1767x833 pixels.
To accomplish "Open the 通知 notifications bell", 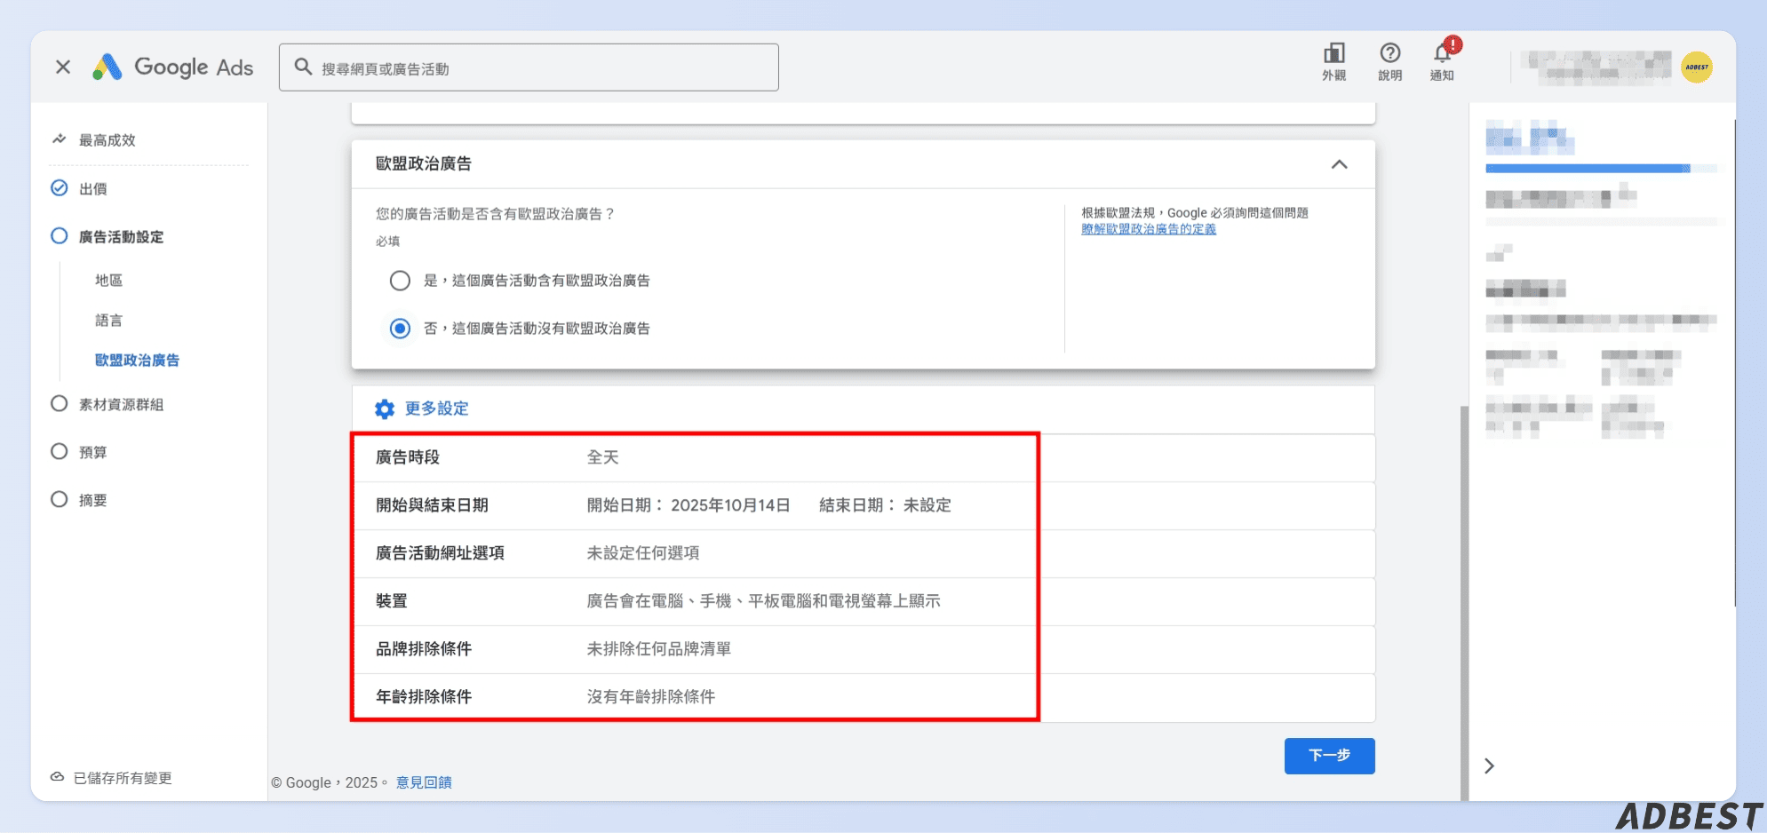I will [1442, 62].
